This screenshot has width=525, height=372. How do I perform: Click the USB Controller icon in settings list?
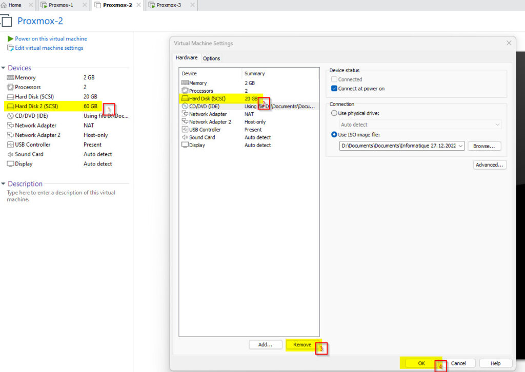[x=185, y=130]
